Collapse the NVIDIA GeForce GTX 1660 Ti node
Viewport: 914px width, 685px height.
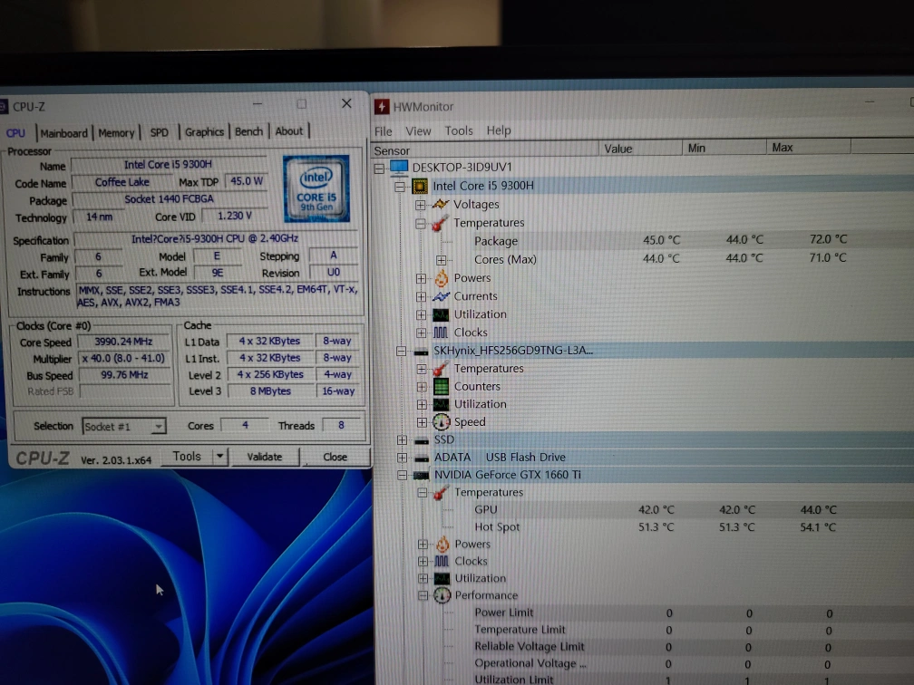point(402,475)
